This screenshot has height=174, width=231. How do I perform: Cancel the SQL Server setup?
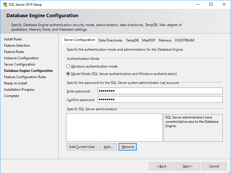(214, 166)
